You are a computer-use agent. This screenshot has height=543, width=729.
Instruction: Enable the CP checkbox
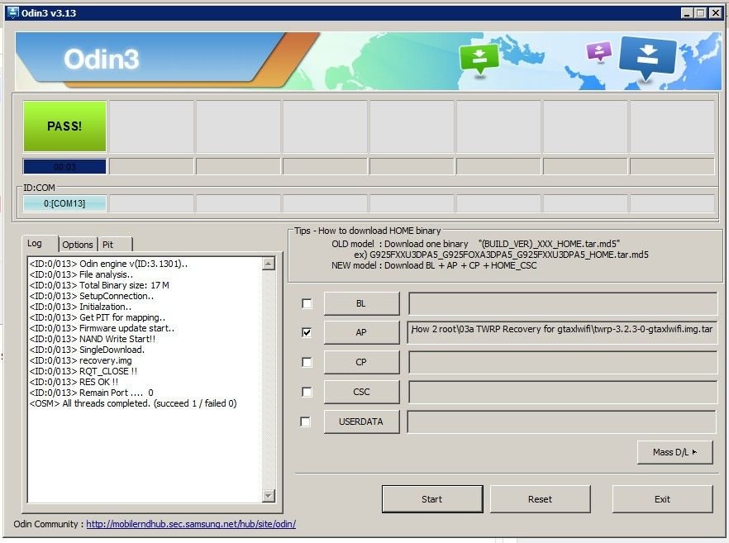[x=307, y=362]
